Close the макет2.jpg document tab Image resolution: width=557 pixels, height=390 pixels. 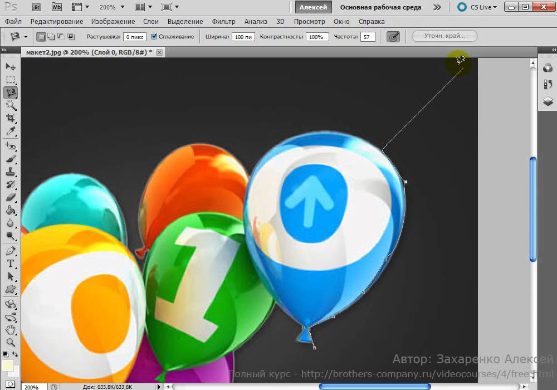pos(159,52)
